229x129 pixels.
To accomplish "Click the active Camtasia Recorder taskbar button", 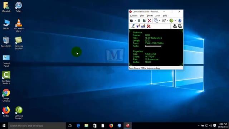I will pyautogui.click(x=128, y=126).
